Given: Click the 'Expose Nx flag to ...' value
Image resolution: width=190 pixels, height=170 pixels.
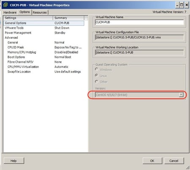Looking at the screenshot, I should click(x=68, y=47).
